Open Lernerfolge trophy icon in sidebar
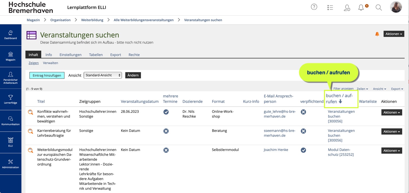The width and height of the screenshot is (409, 193). [x=11, y=99]
